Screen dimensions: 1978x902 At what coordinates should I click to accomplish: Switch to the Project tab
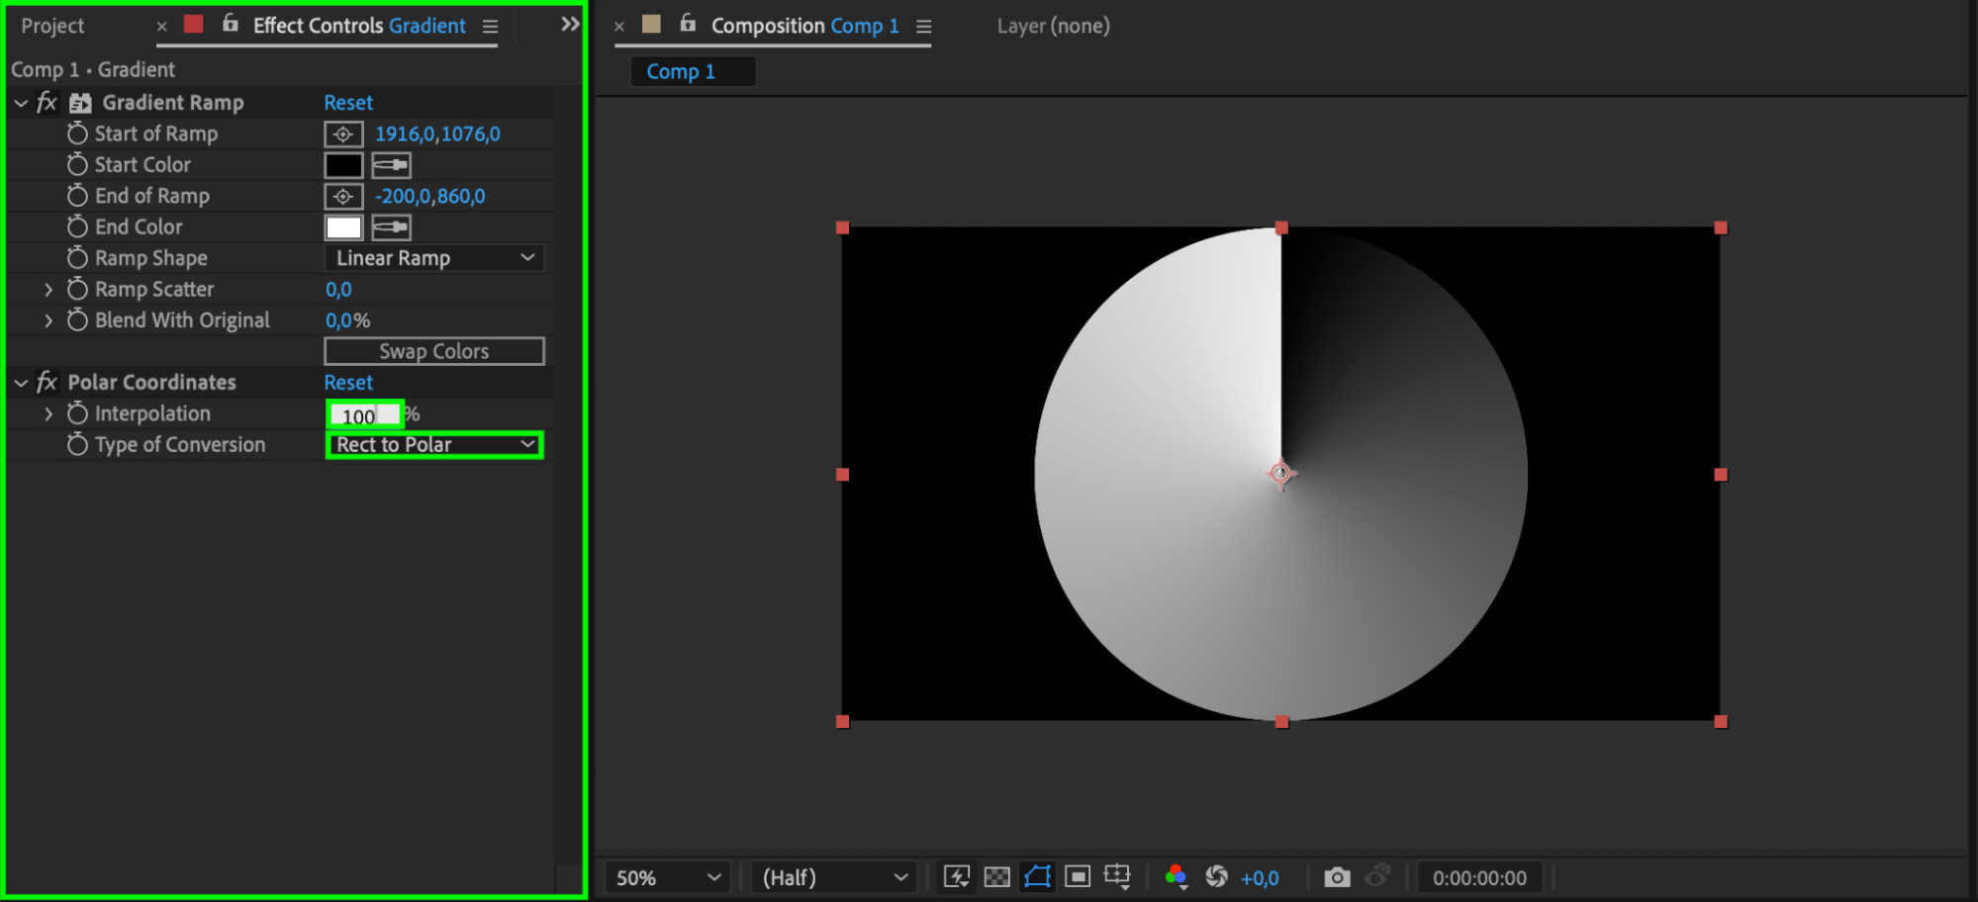[x=53, y=26]
